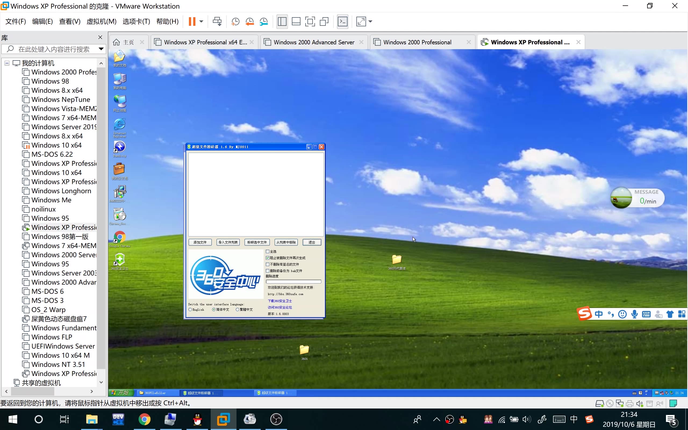Open the library search box dropdown arrow
The height and width of the screenshot is (430, 688).
pyautogui.click(x=101, y=49)
